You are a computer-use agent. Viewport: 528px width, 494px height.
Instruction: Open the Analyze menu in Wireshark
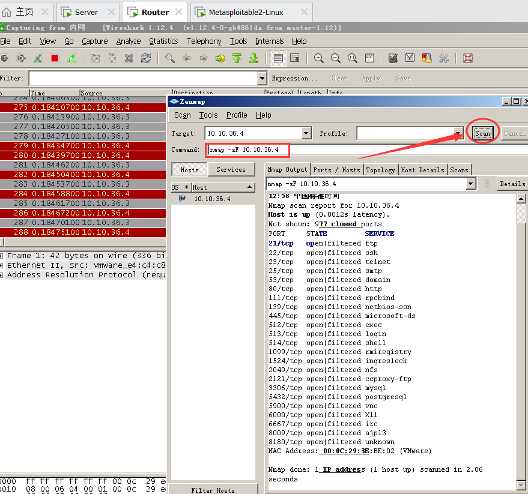[x=129, y=41]
